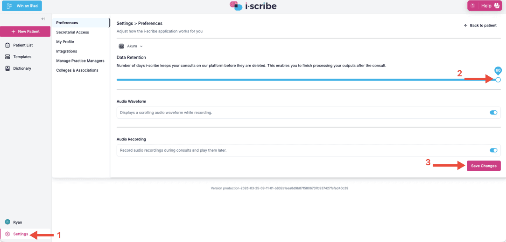Click the New Patient button
The width and height of the screenshot is (506, 242).
[25, 32]
